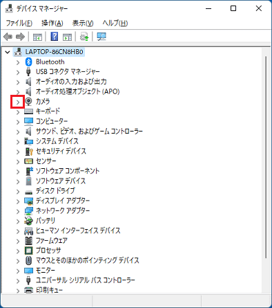Select the バッテリ tree item
Image resolution: width=272 pixels, height=308 pixels.
click(x=46, y=221)
